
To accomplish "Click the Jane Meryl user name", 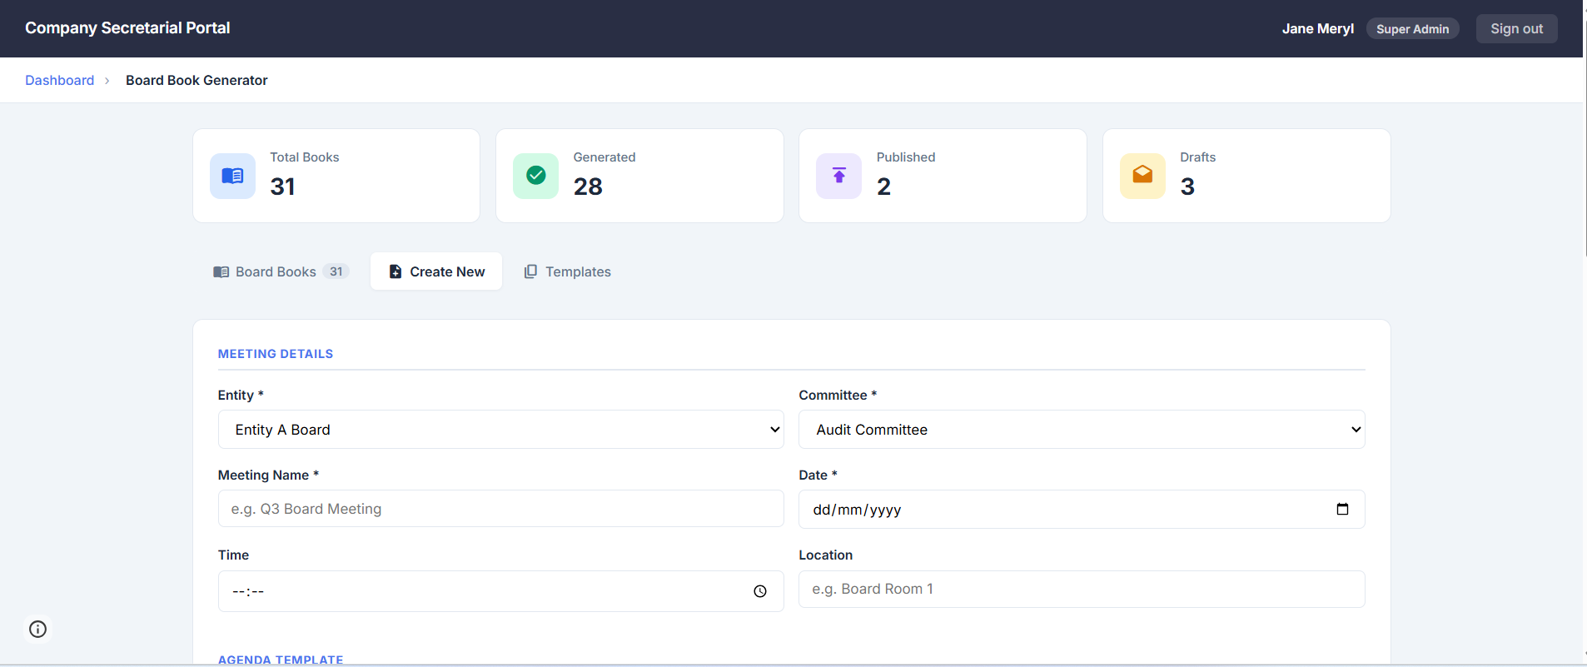I will pyautogui.click(x=1318, y=29).
